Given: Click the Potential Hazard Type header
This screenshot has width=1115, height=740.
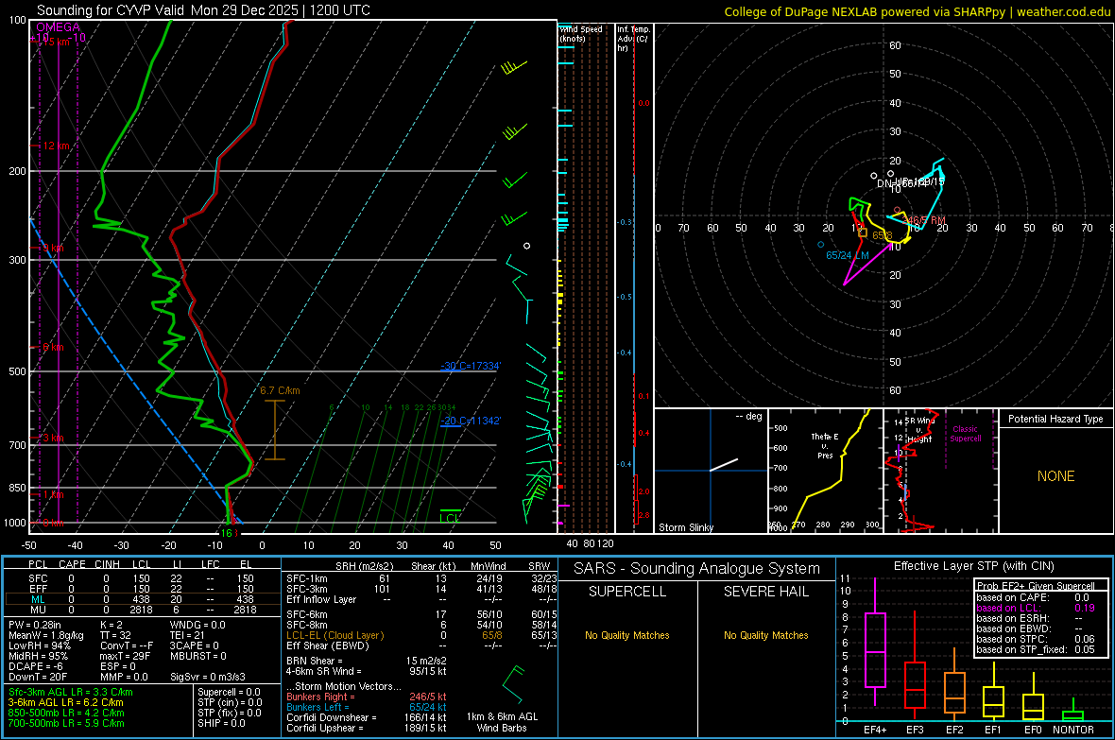Looking at the screenshot, I should [x=1055, y=419].
